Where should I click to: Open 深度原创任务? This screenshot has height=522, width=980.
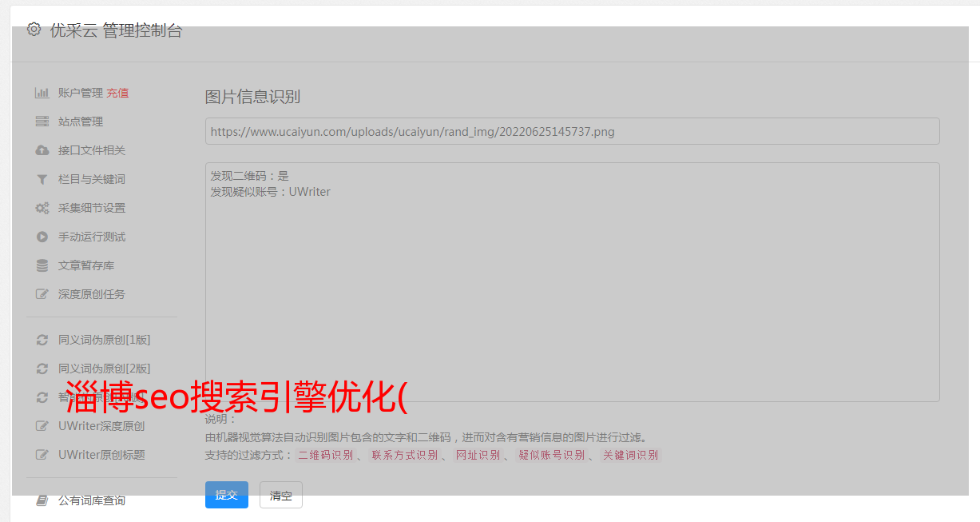(x=92, y=294)
